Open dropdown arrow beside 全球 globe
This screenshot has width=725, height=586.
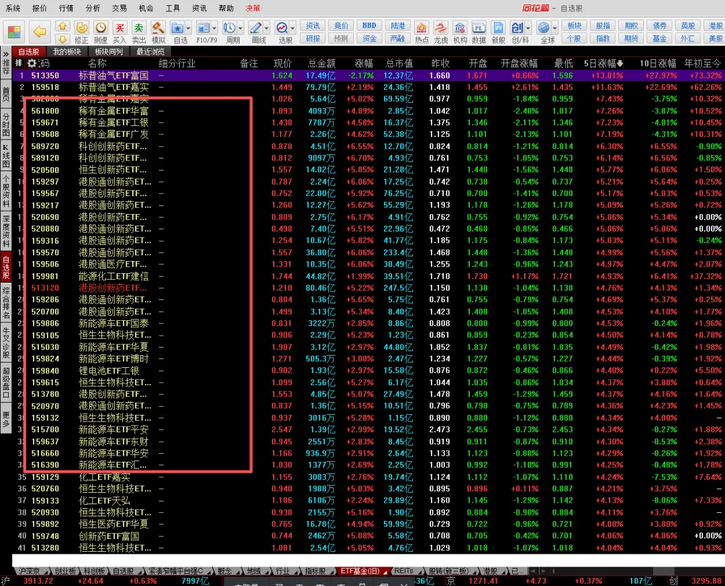tap(554, 28)
